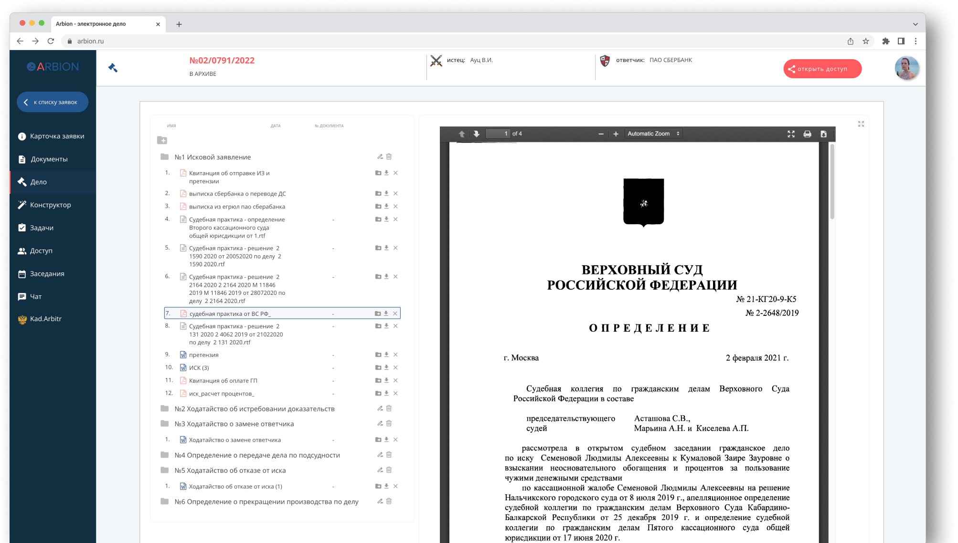
Task: Rename the №1 Исковой заявление folder
Action: point(380,157)
